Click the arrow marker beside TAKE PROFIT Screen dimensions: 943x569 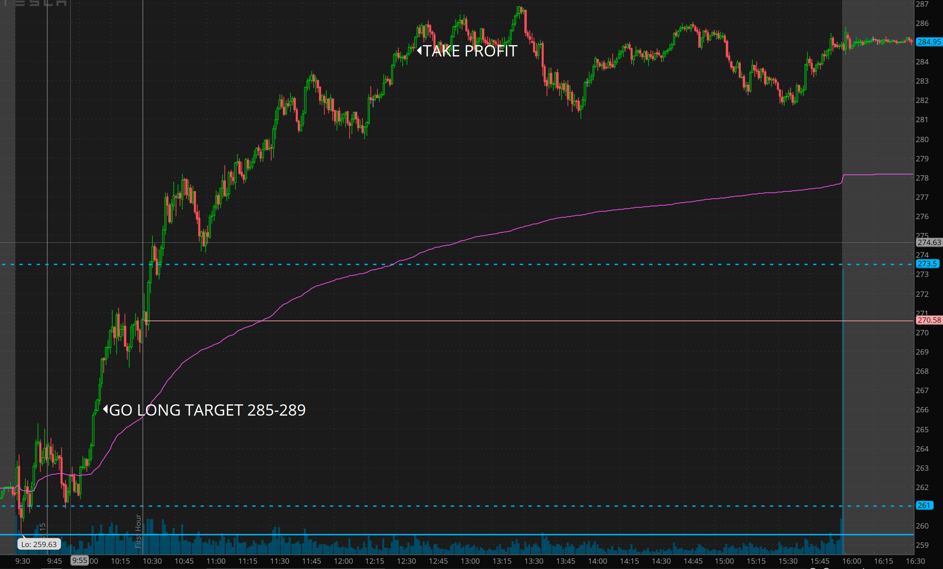click(419, 50)
